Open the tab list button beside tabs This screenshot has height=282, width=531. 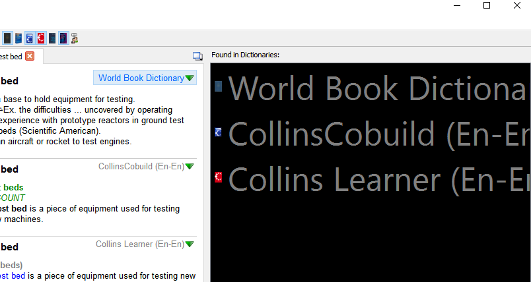[x=197, y=57]
